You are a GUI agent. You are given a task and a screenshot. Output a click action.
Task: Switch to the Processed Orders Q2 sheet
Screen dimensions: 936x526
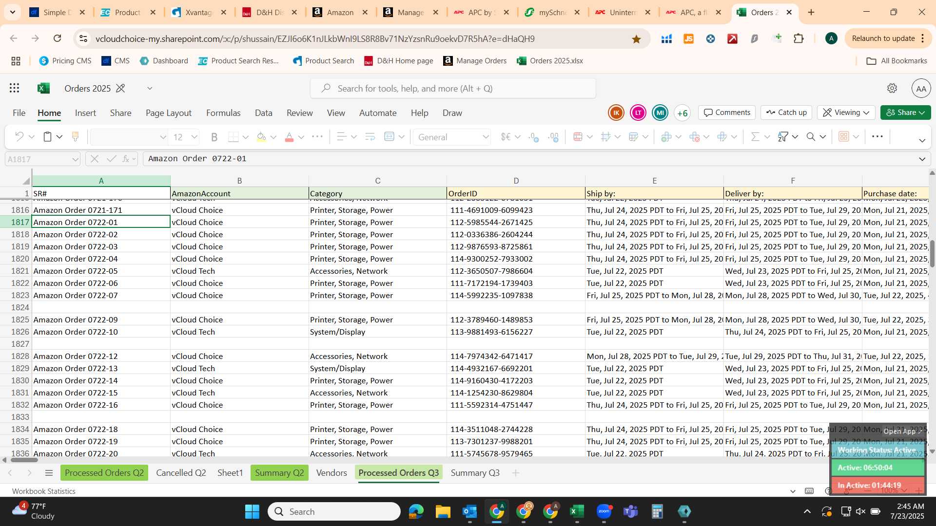click(x=104, y=472)
